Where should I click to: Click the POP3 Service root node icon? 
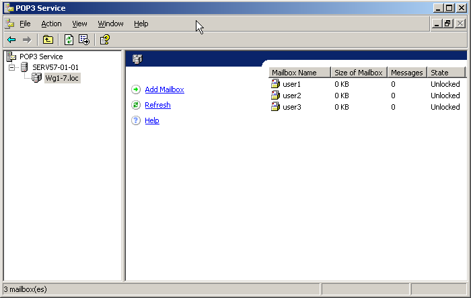click(11, 57)
